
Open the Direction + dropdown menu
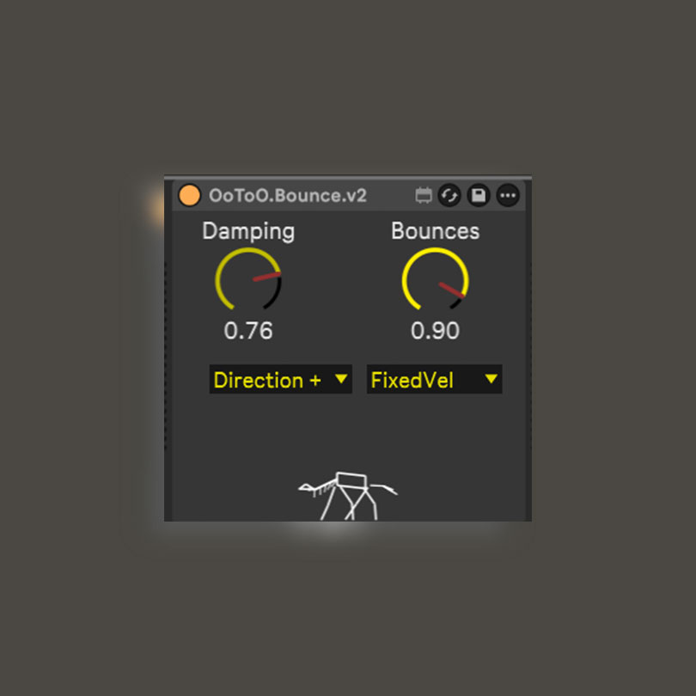point(280,380)
